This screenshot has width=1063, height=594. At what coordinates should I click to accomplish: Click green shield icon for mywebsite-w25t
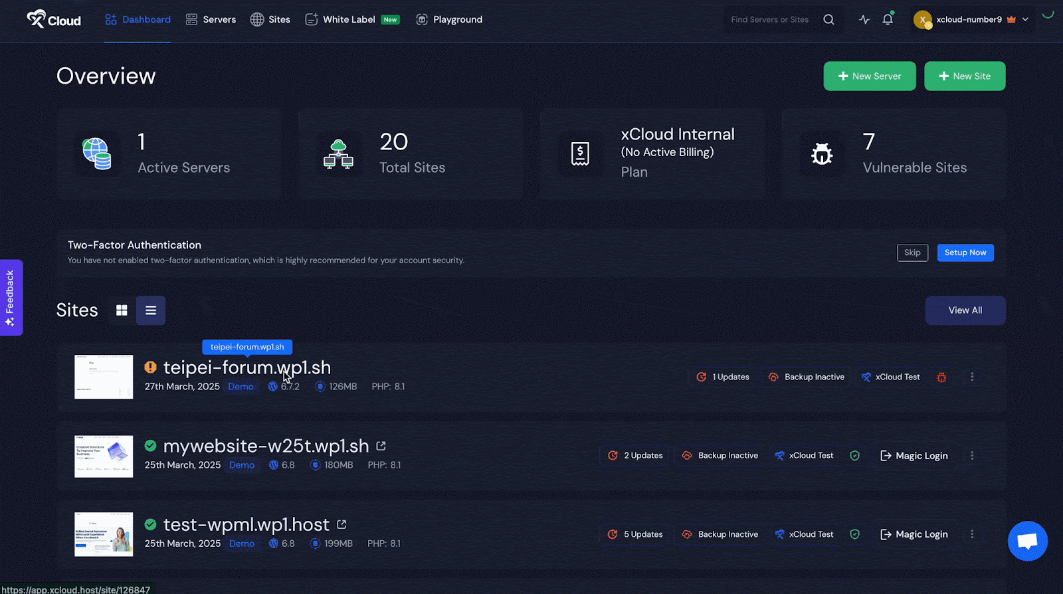pos(855,456)
